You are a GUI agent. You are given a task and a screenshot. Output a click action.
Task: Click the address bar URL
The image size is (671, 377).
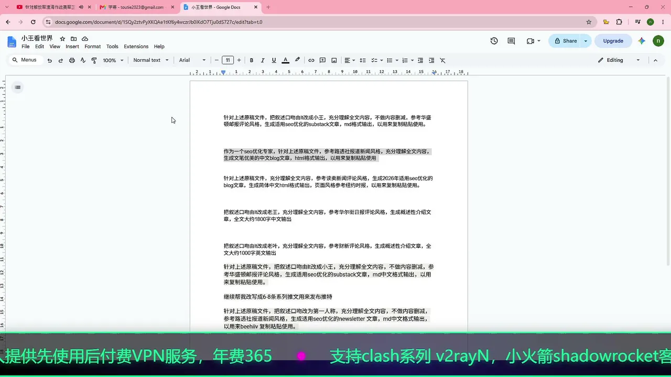point(158,22)
